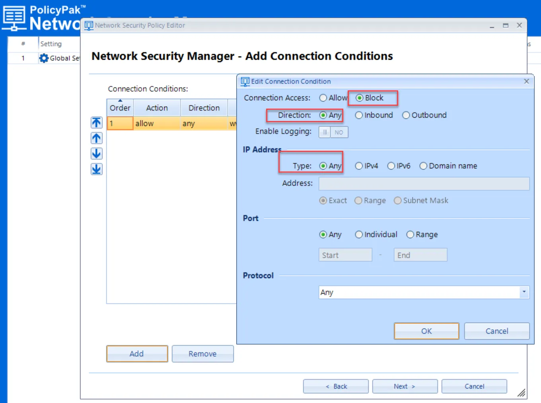Select Allow for Connection Access
Image resolution: width=541 pixels, height=403 pixels.
(333, 98)
